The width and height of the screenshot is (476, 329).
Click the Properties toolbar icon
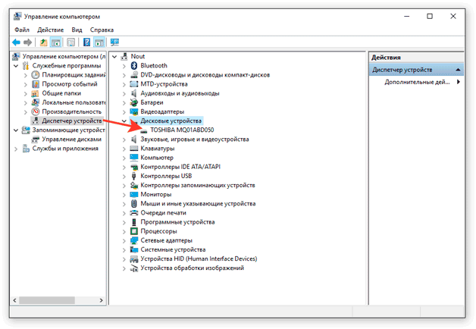point(70,42)
